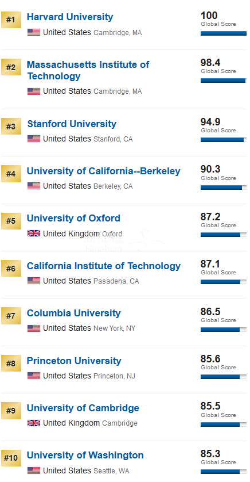Click the 98.4 global score bar
This screenshot has height=482, width=250.
coord(224,81)
